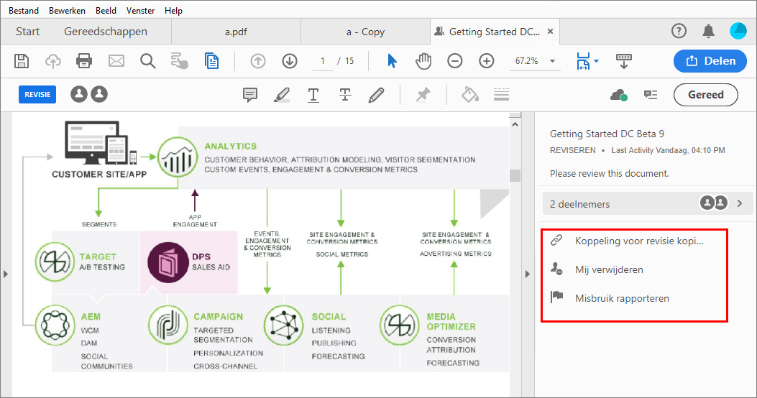Image resolution: width=757 pixels, height=398 pixels.
Task: Click the keyboard read mode icon
Action: pos(624,61)
